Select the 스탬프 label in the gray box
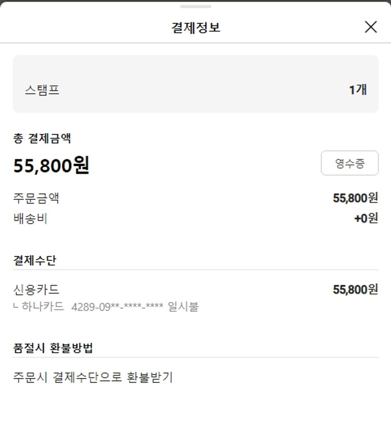This screenshot has width=391, height=424. (42, 90)
